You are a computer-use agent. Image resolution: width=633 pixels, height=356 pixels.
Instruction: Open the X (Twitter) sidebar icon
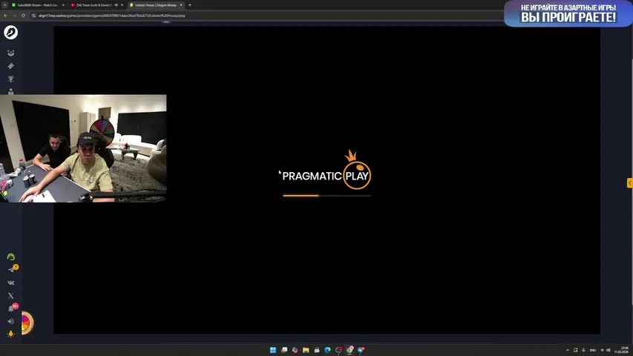10,295
